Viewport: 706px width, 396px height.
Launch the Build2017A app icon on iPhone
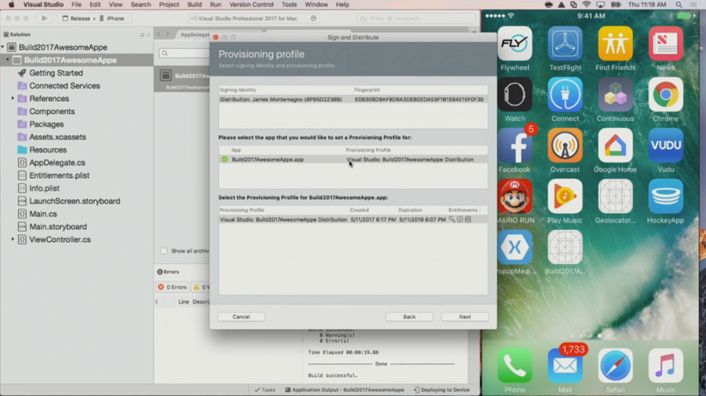pyautogui.click(x=565, y=247)
